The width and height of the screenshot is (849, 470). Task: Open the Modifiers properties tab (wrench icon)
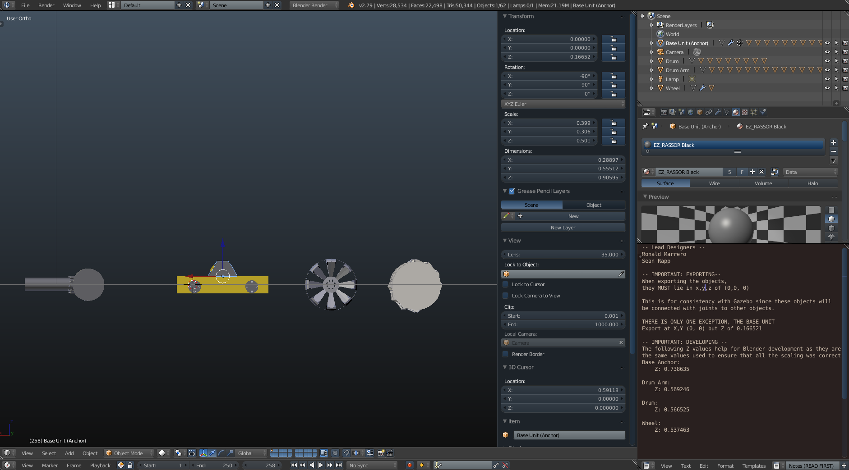coord(718,112)
